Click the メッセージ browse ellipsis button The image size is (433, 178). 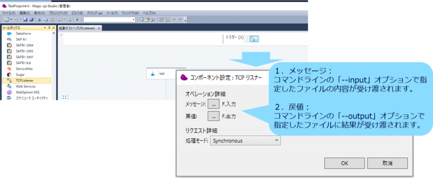click(x=214, y=104)
